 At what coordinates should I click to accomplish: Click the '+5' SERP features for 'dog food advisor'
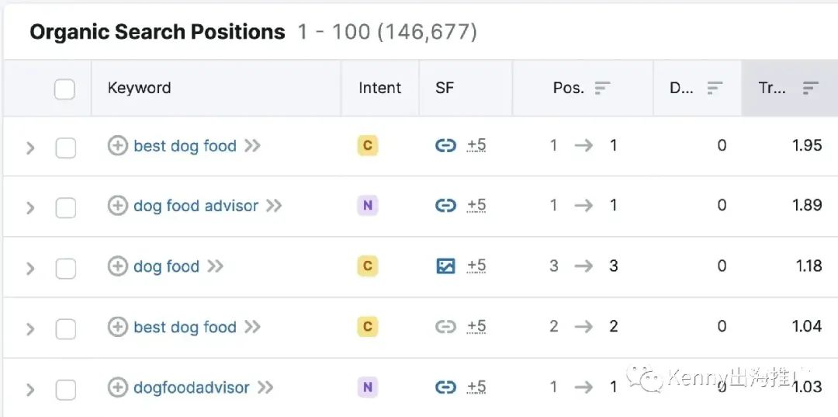pos(476,205)
